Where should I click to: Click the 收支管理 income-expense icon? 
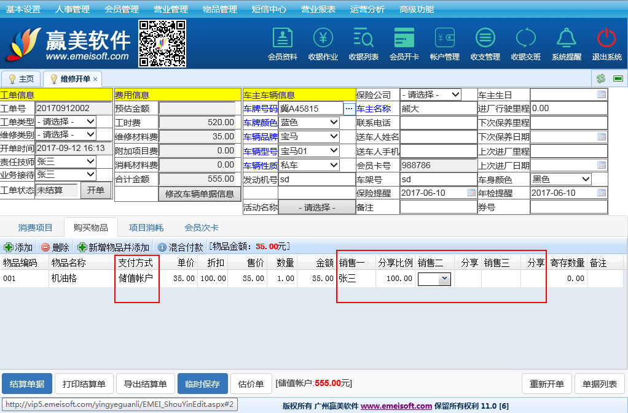click(x=485, y=39)
